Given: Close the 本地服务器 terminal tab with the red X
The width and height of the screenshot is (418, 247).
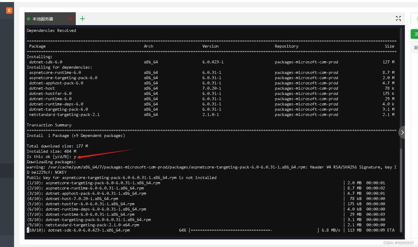Looking at the screenshot, I should tap(70, 19).
